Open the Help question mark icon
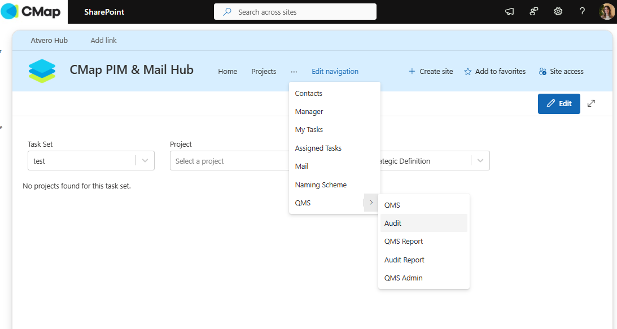 point(582,11)
